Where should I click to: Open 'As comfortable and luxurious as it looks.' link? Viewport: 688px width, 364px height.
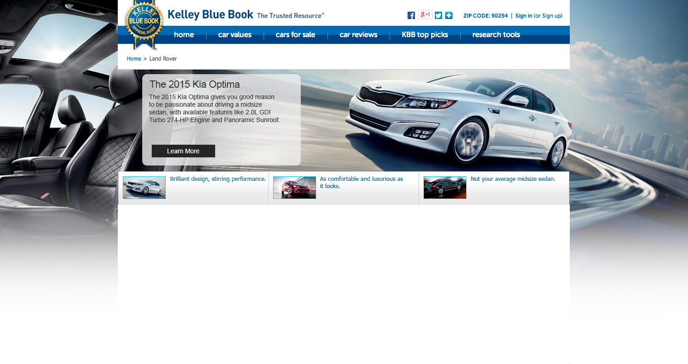(361, 183)
